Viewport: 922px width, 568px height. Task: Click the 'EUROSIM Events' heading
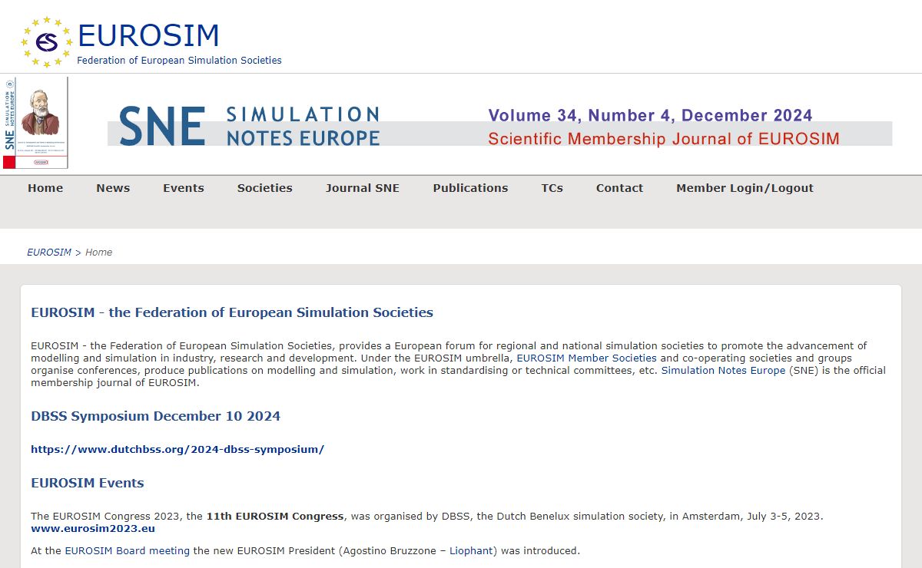88,483
